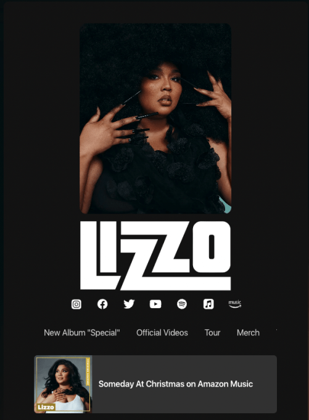Open Lizzo's Instagram profile icon
The image size is (309, 420).
point(76,304)
